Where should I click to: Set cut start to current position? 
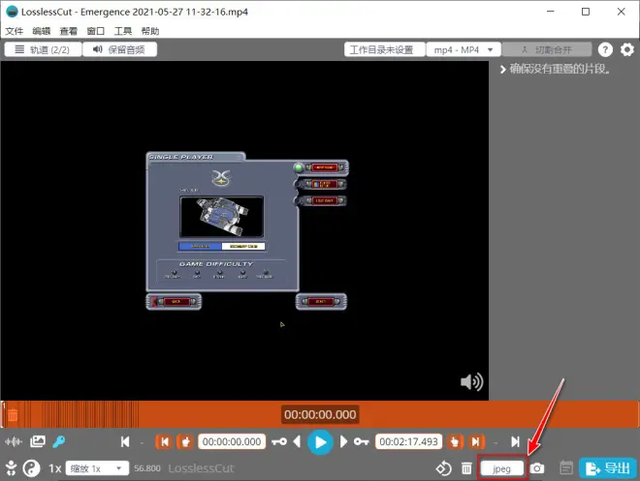coord(185,442)
